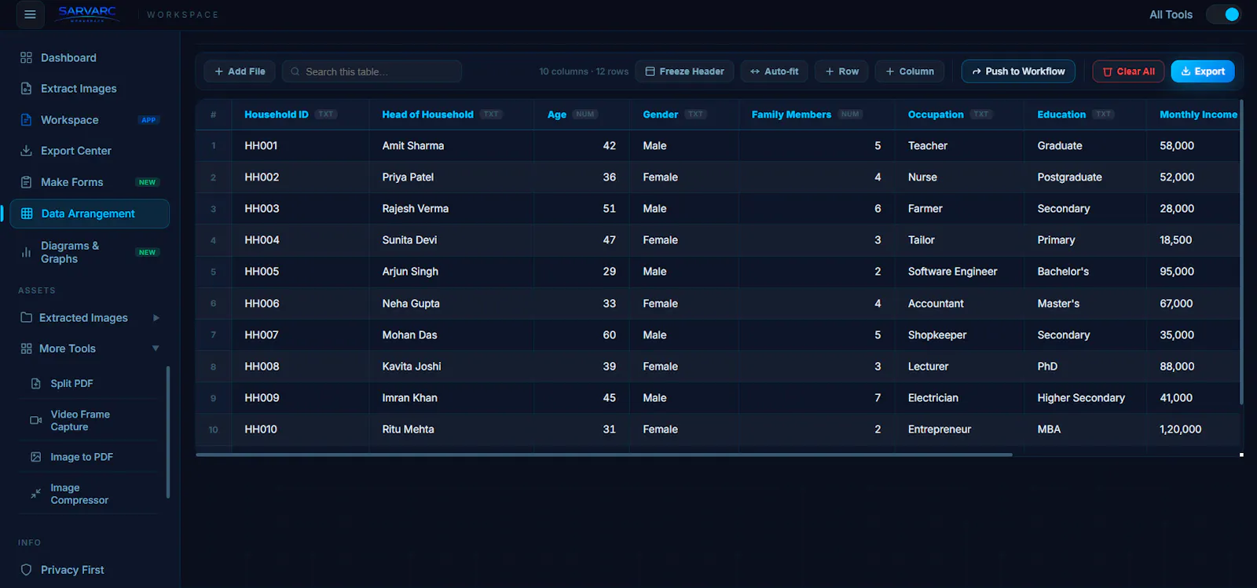Add a new Column
The image size is (1257, 588).
pos(910,71)
